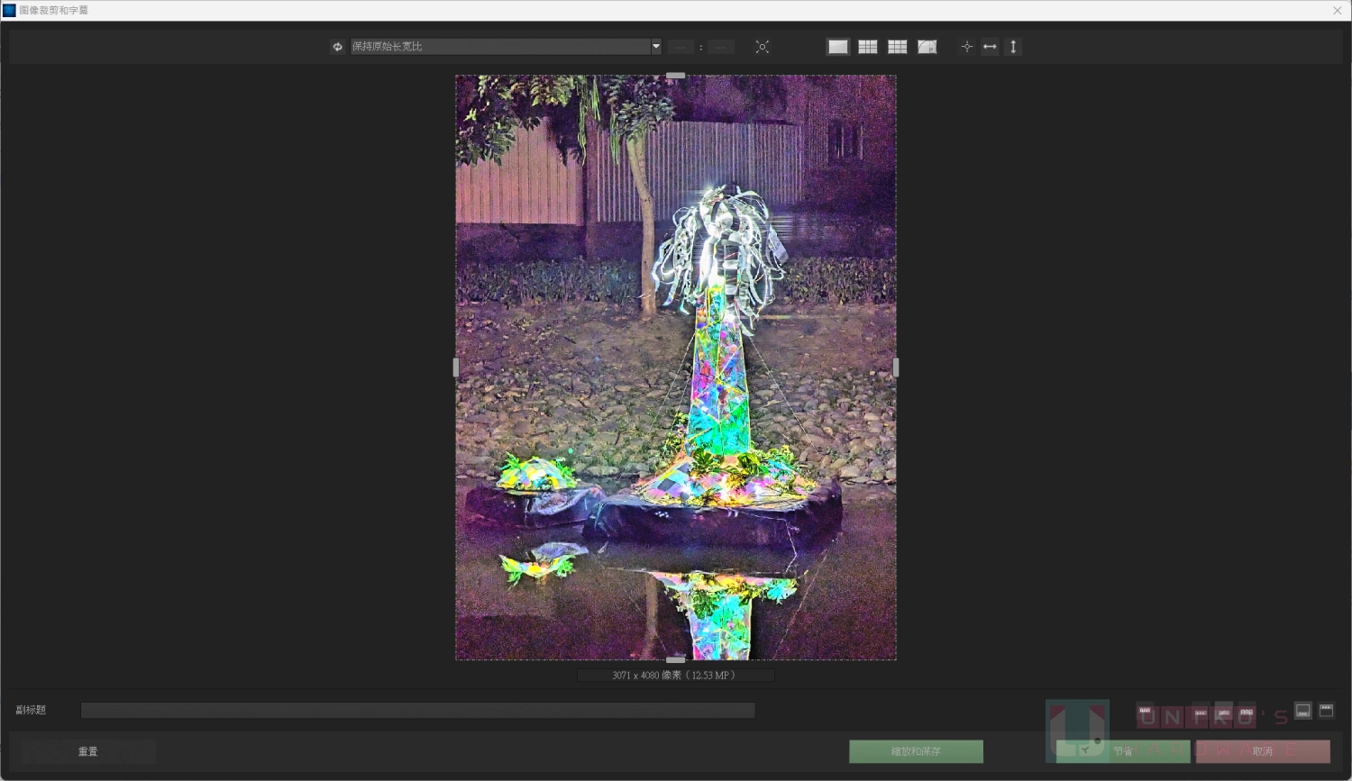Click the red 取消 cancel button
This screenshot has width=1352, height=781.
(x=1263, y=751)
